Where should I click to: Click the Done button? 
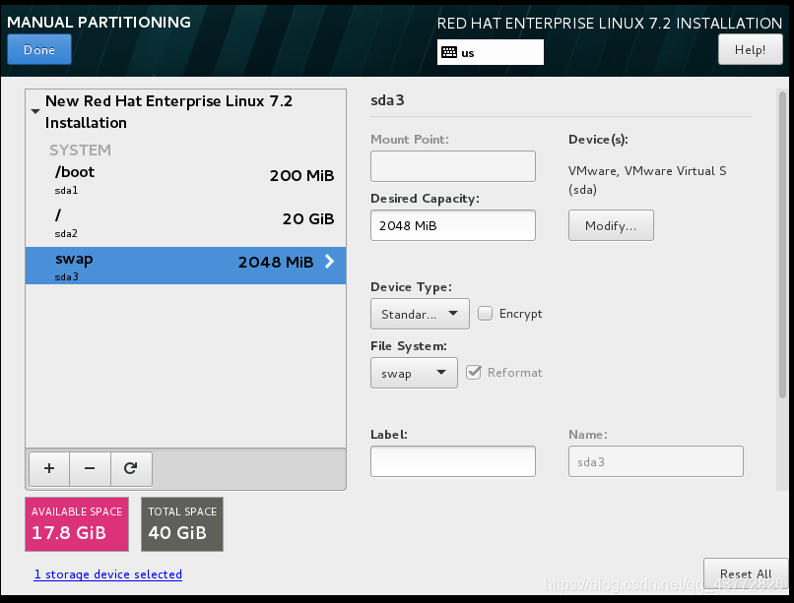pyautogui.click(x=39, y=49)
